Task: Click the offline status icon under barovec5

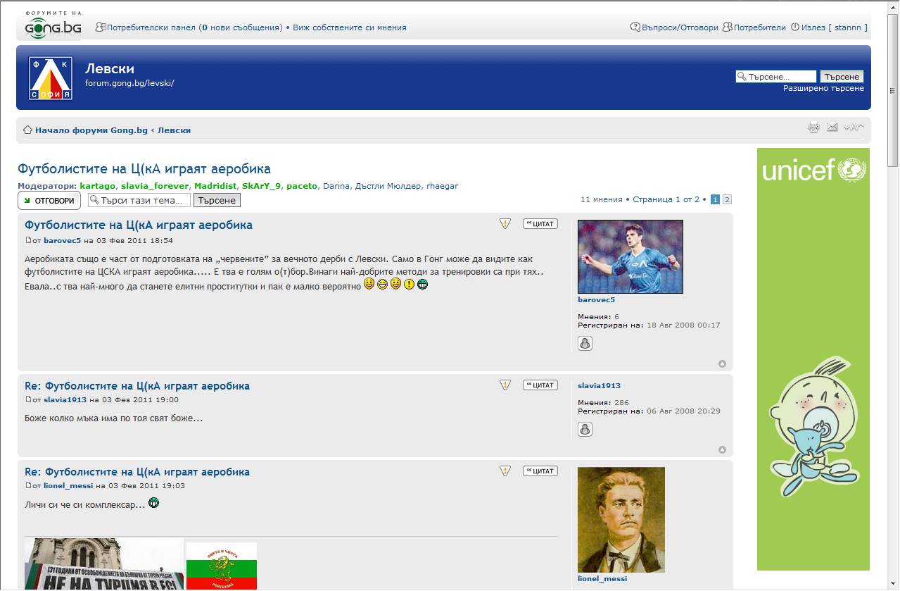Action: coord(585,343)
